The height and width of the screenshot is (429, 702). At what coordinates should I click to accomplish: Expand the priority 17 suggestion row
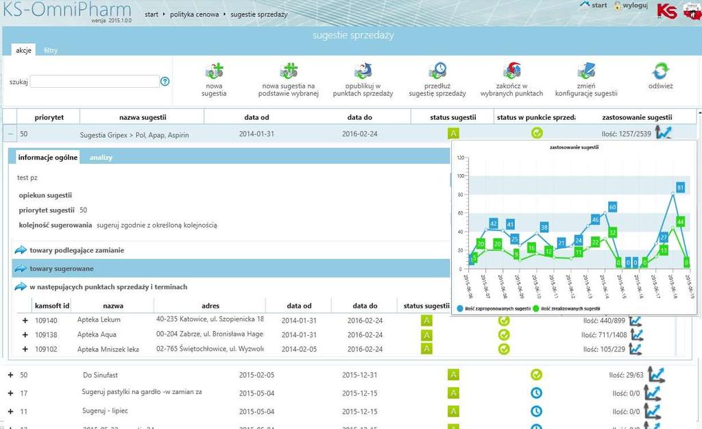tap(10, 393)
